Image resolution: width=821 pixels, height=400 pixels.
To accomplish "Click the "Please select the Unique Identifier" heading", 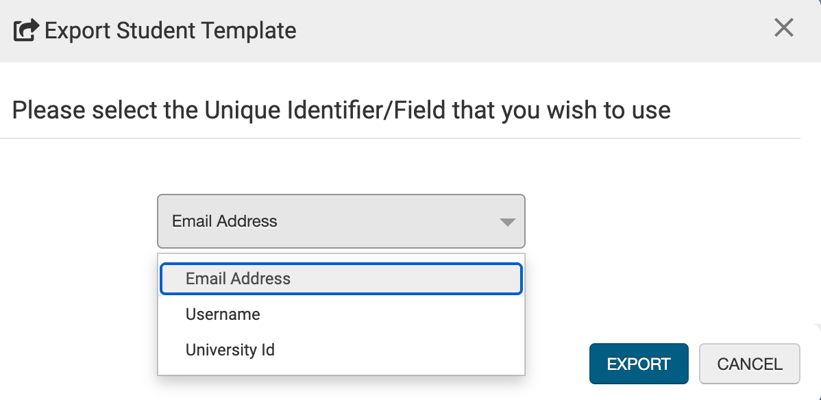I will 341,110.
